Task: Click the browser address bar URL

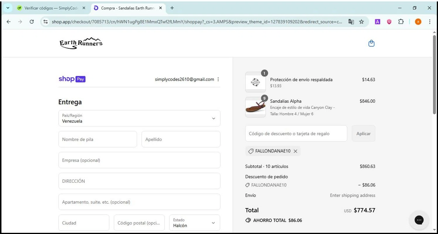Action: coord(197,22)
